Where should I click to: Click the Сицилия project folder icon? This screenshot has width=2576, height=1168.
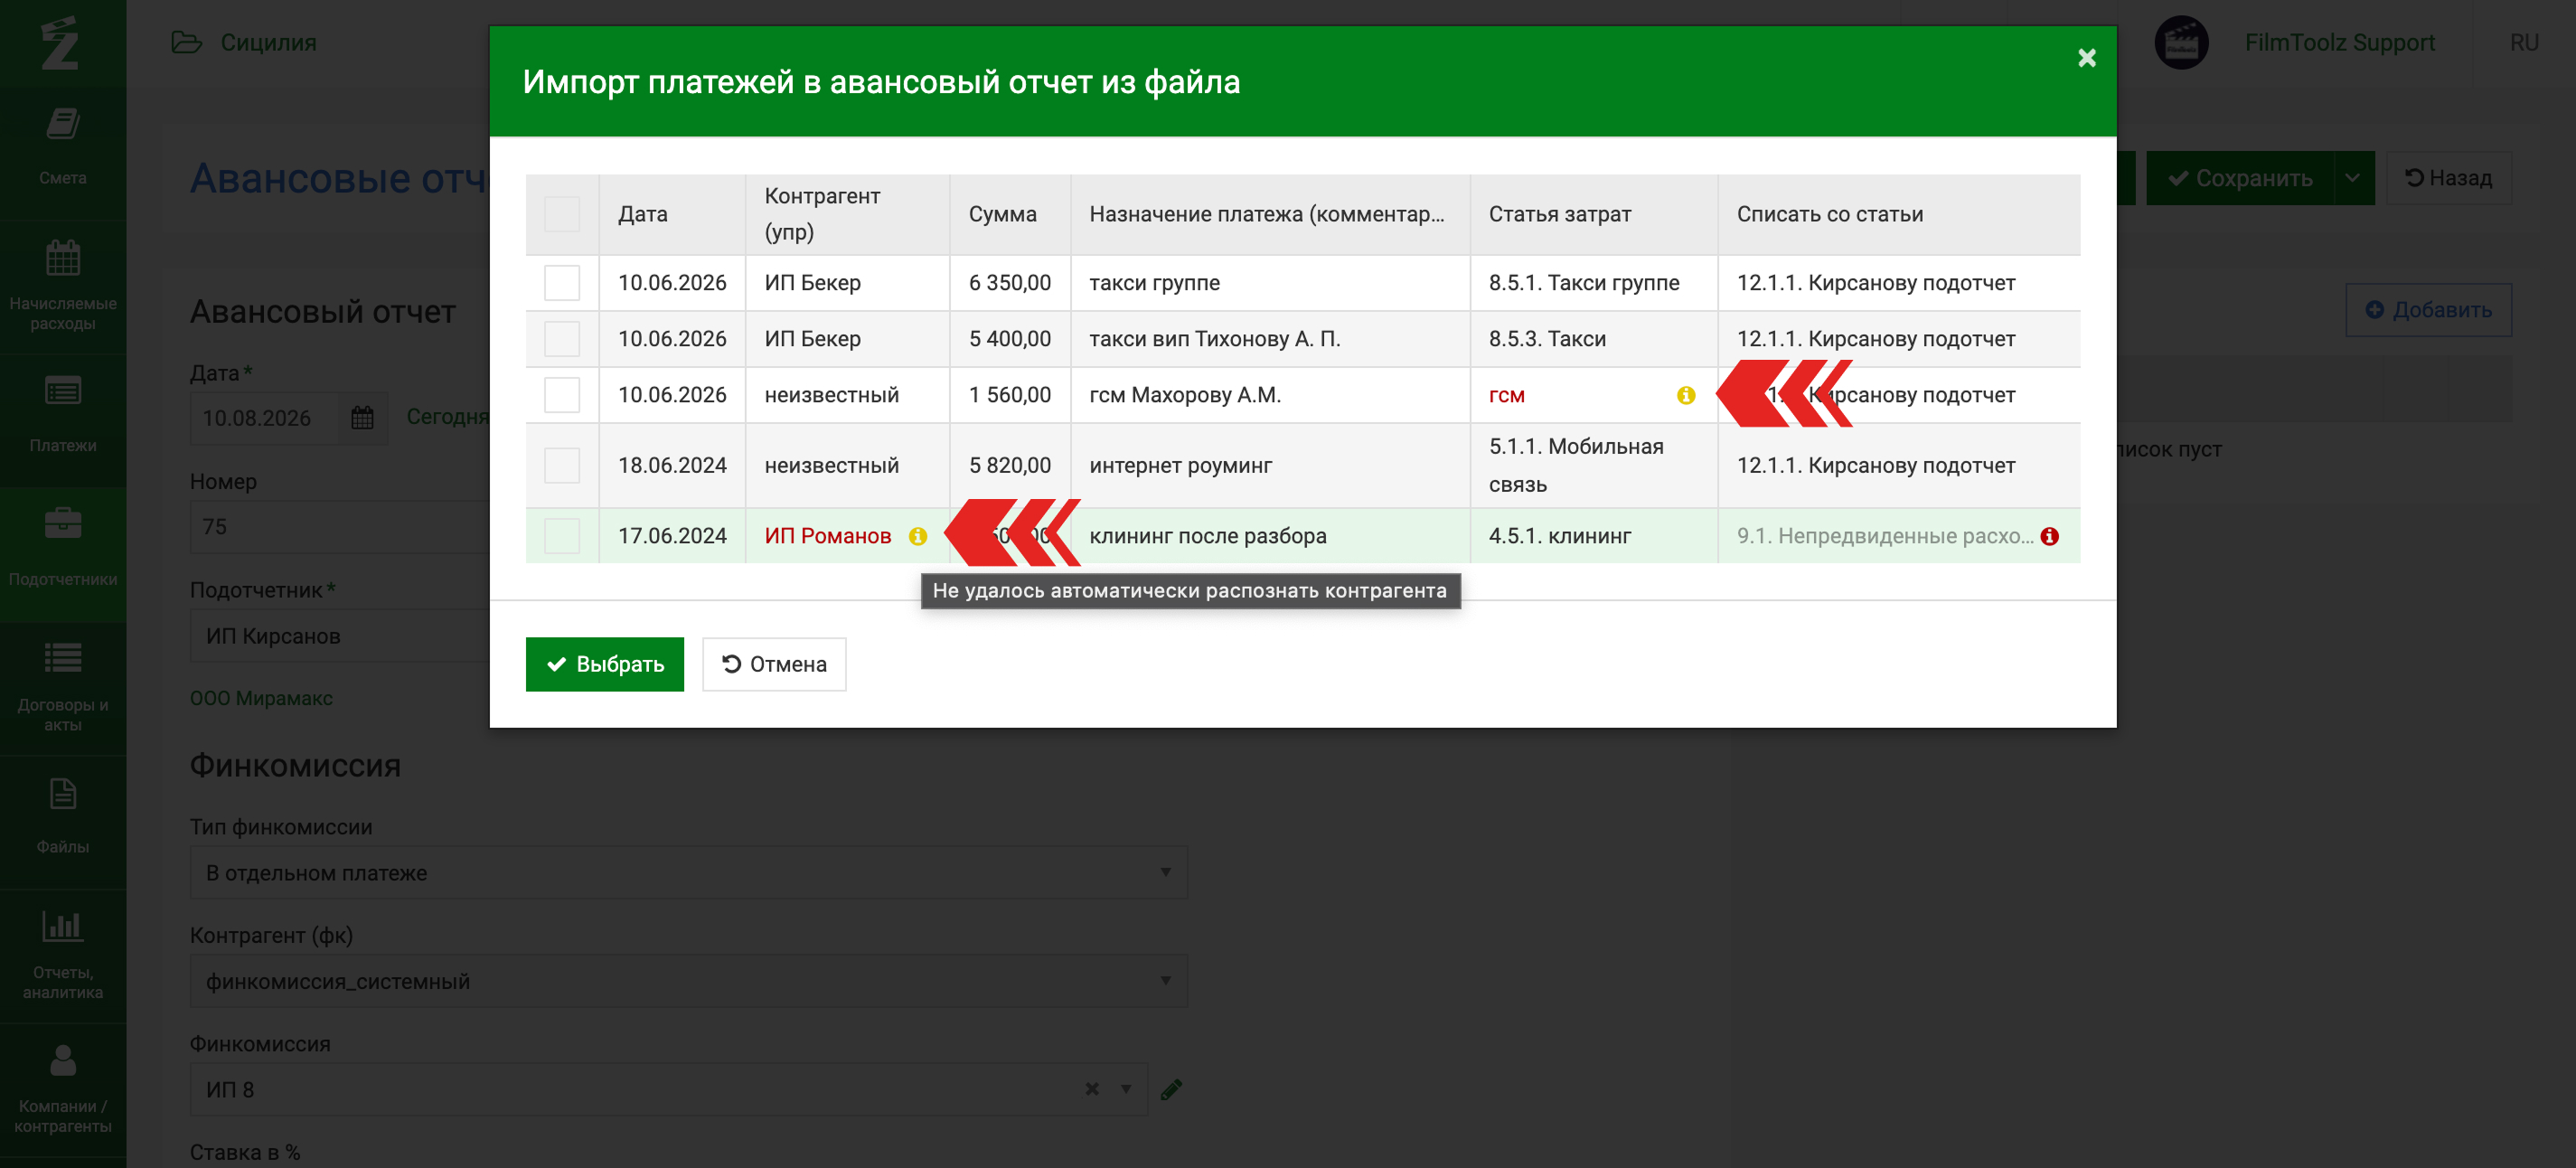coord(186,42)
